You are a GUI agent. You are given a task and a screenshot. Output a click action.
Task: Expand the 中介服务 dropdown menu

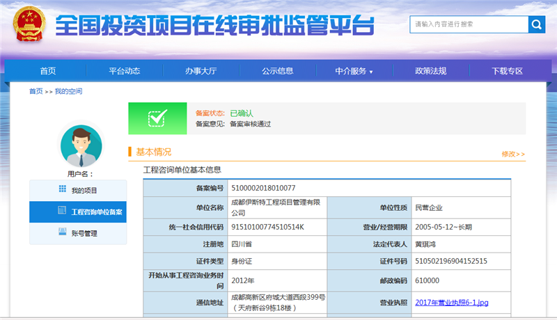pos(354,71)
